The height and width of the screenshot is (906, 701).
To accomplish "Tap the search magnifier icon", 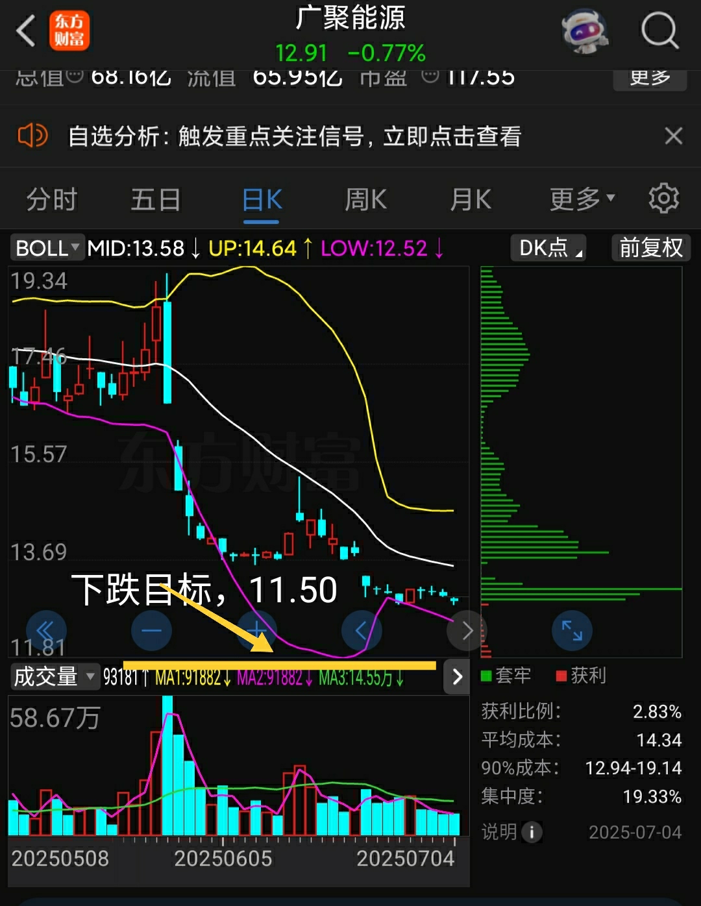I will point(659,31).
